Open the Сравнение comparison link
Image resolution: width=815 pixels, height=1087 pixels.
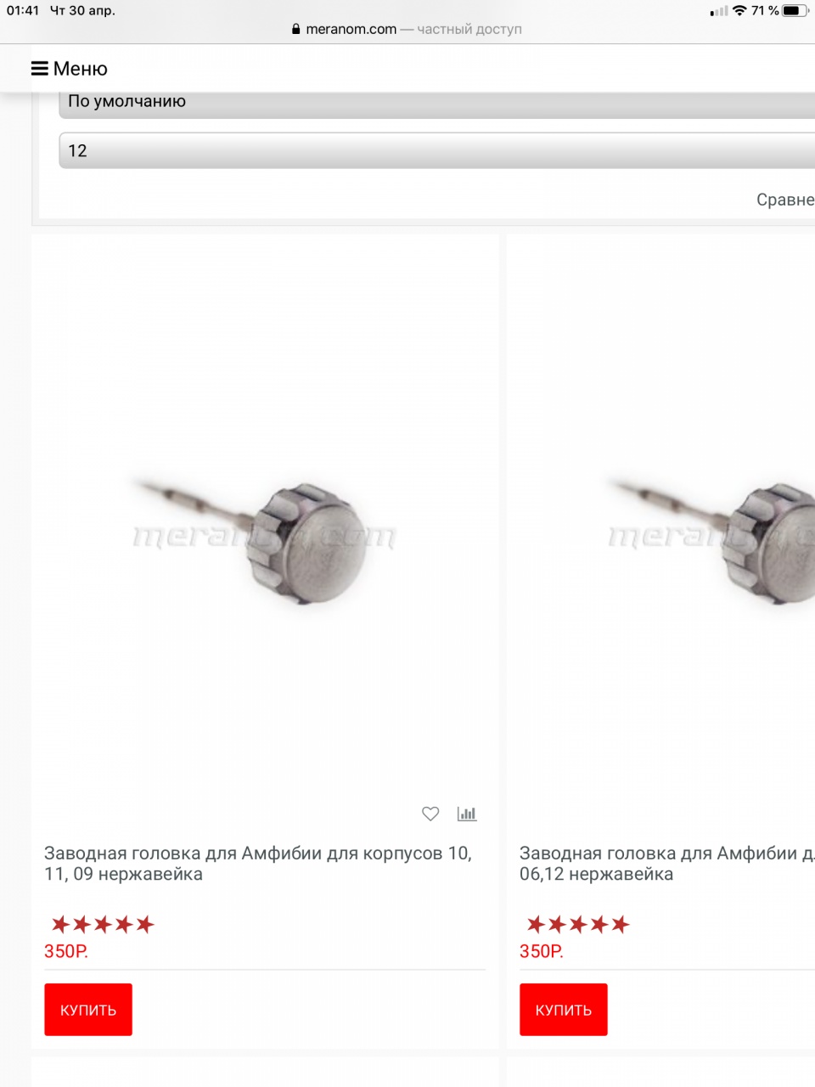click(x=785, y=200)
